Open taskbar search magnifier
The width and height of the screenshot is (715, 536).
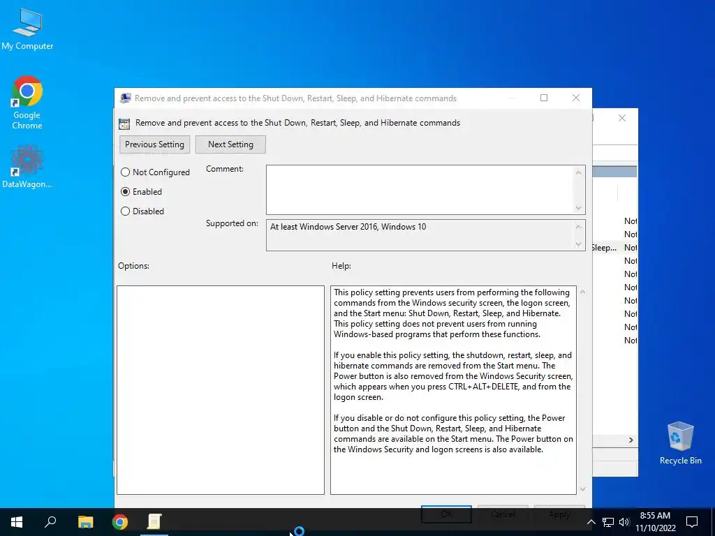(50, 521)
